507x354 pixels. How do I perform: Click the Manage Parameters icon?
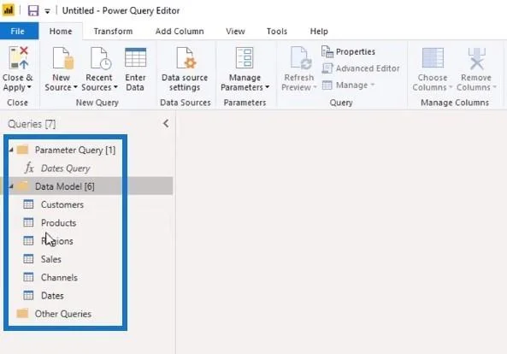click(x=245, y=58)
